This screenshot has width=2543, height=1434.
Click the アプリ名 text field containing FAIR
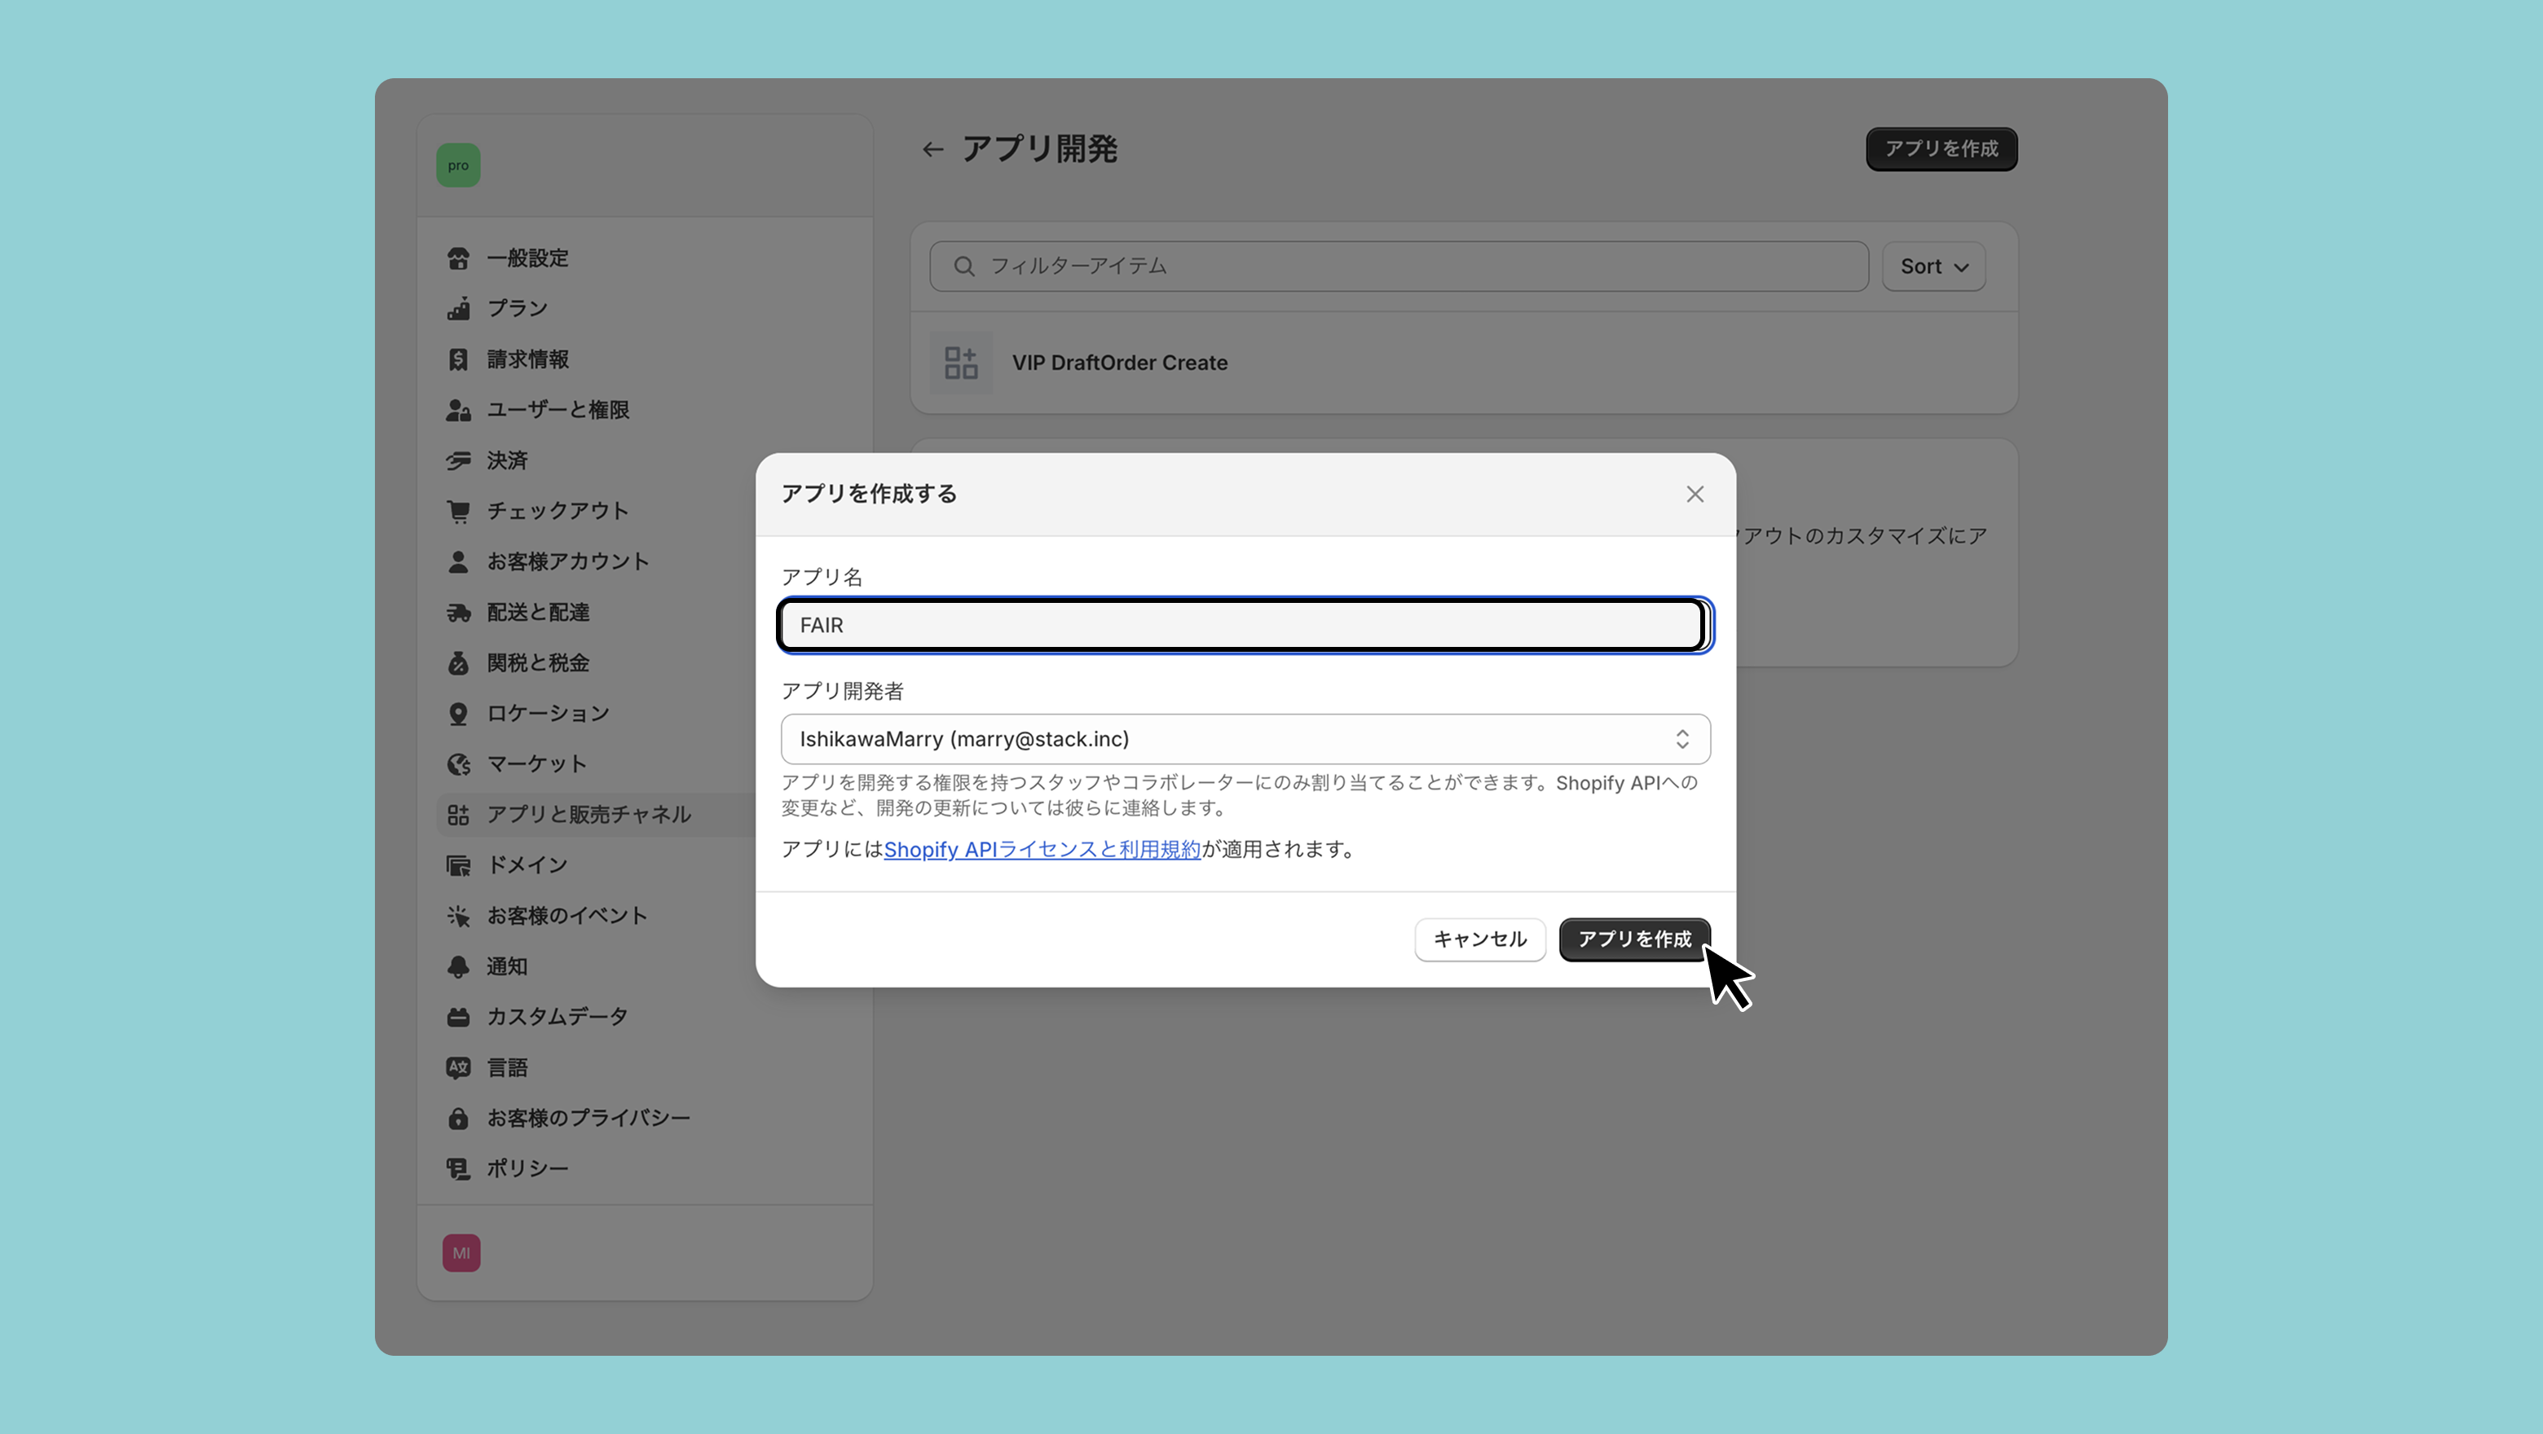[x=1243, y=626]
